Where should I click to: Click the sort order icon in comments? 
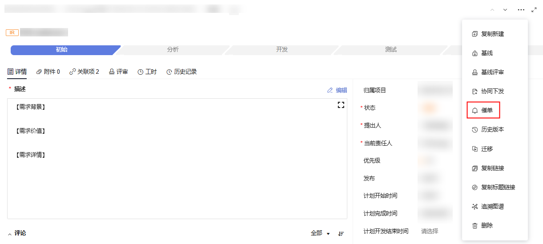pyautogui.click(x=341, y=233)
